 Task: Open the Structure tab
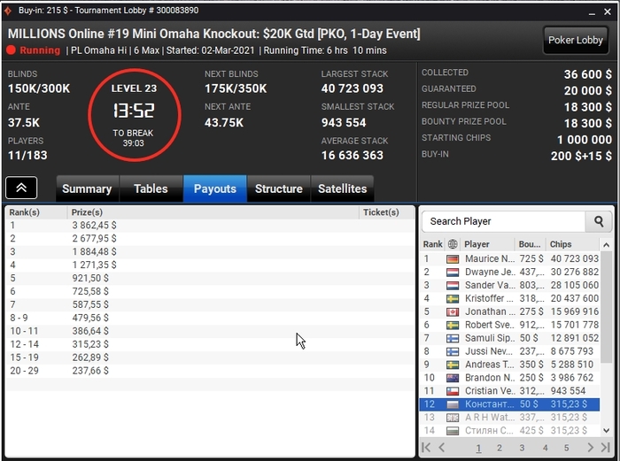pos(279,188)
